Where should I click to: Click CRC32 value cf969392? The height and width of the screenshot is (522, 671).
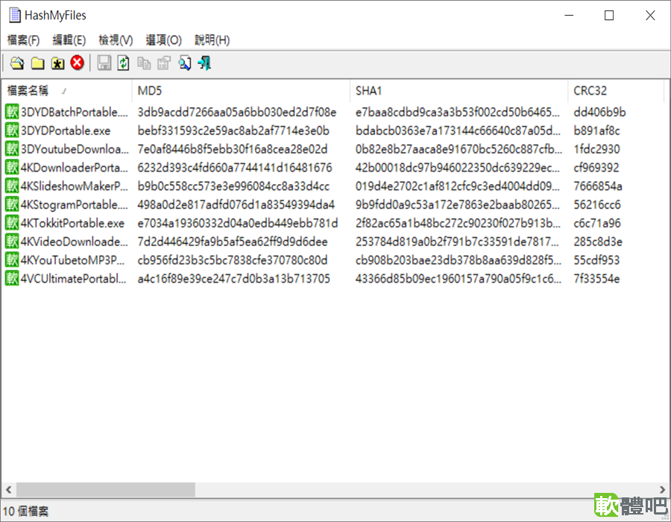tap(596, 167)
